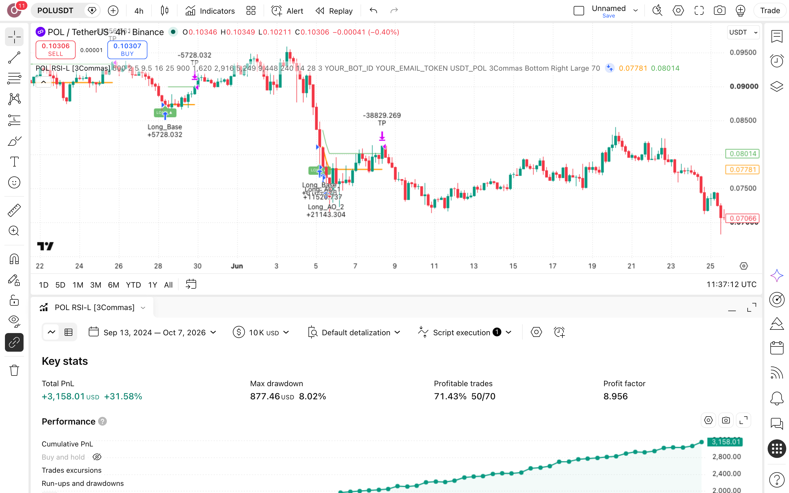Open the 10K USD capital dropdown

[x=261, y=332]
